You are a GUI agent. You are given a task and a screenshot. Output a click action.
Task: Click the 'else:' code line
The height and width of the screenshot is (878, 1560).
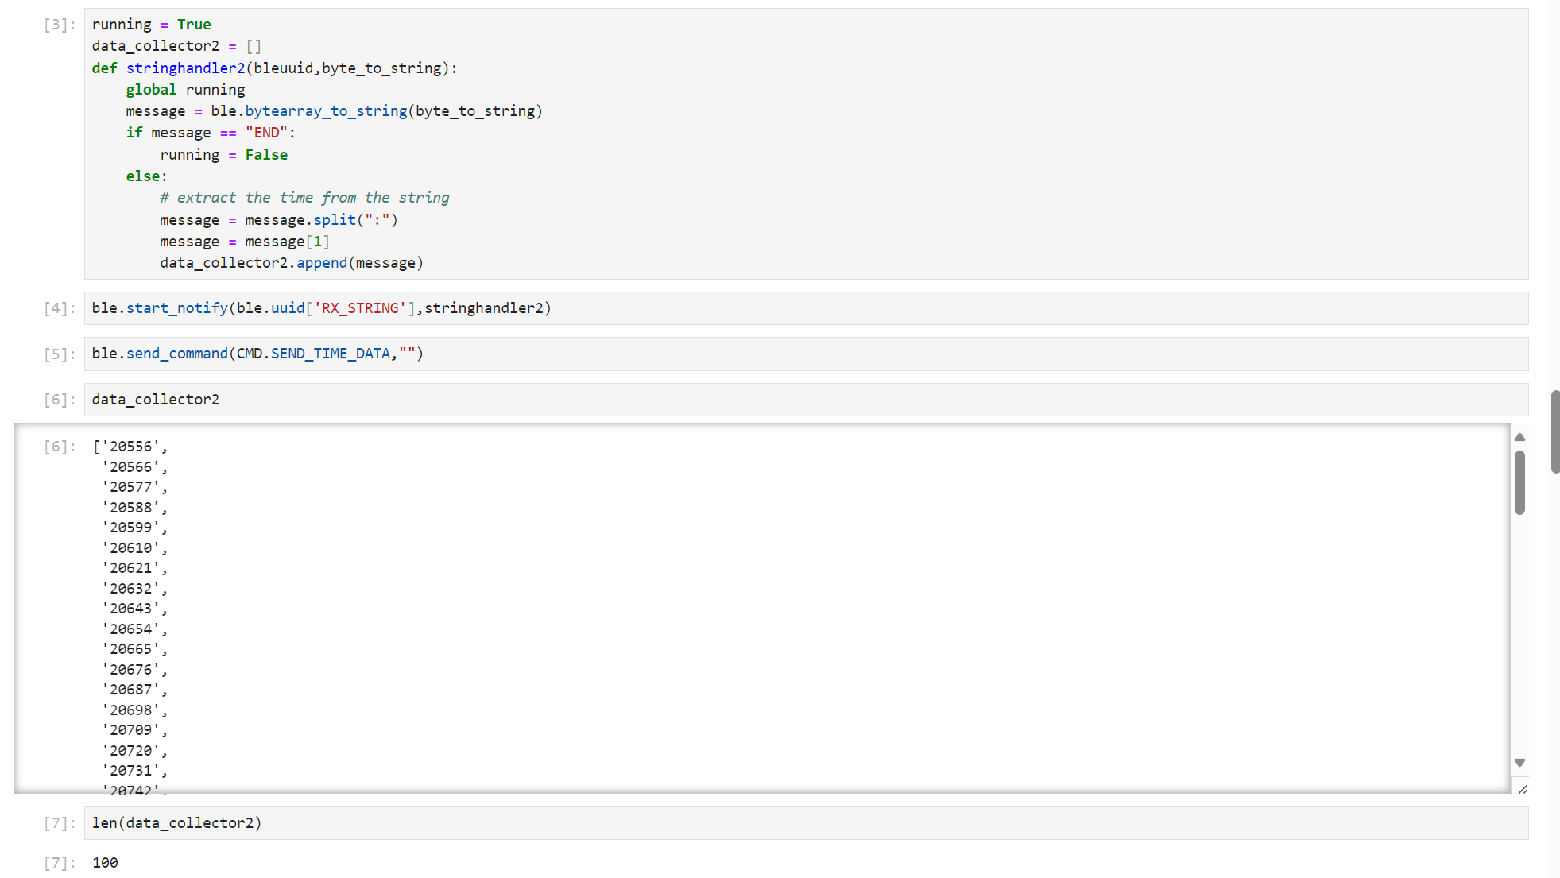click(x=147, y=176)
